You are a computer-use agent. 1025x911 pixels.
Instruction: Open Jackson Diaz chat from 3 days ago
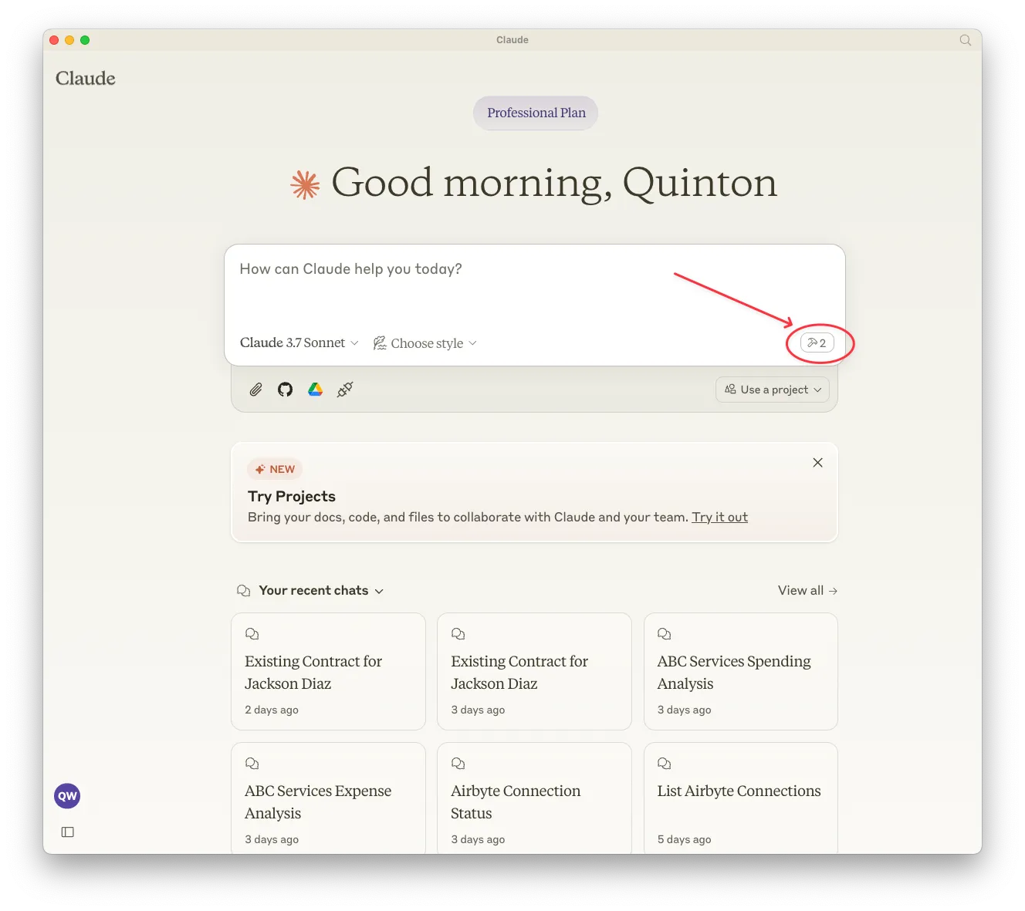[534, 671]
